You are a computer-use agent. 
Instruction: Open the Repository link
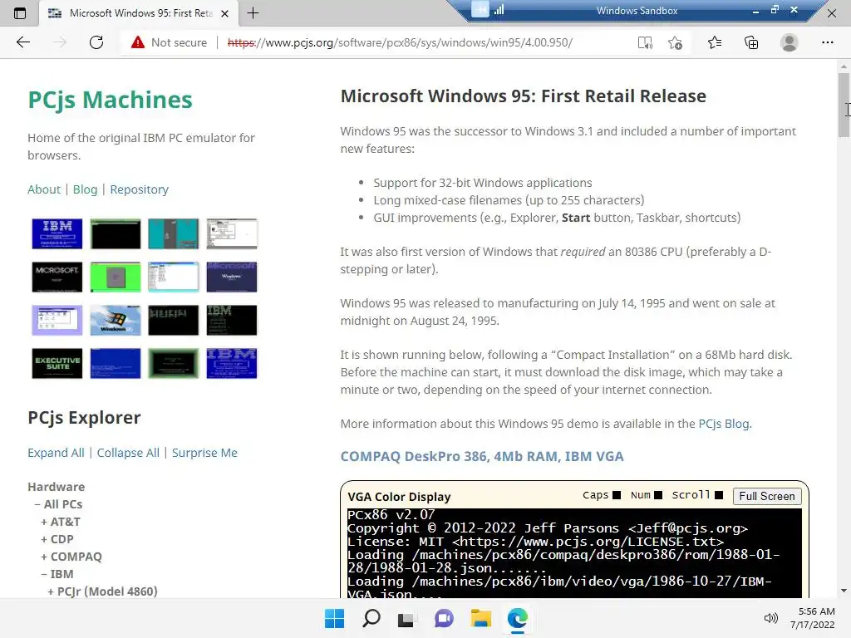[x=140, y=189]
